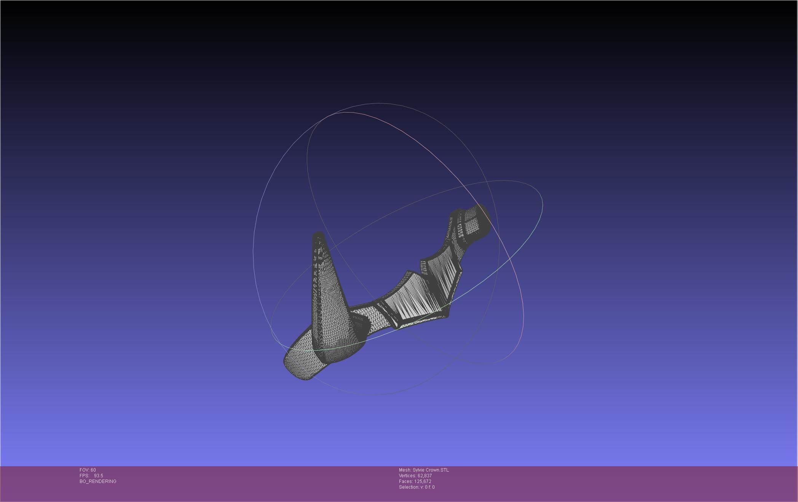Click the BO_RENDERING label
798x502 pixels.
98,481
